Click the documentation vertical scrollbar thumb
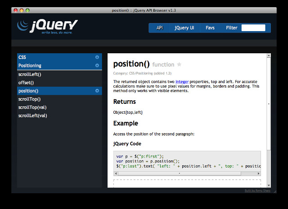The width and height of the screenshot is (288, 209). coord(269,104)
